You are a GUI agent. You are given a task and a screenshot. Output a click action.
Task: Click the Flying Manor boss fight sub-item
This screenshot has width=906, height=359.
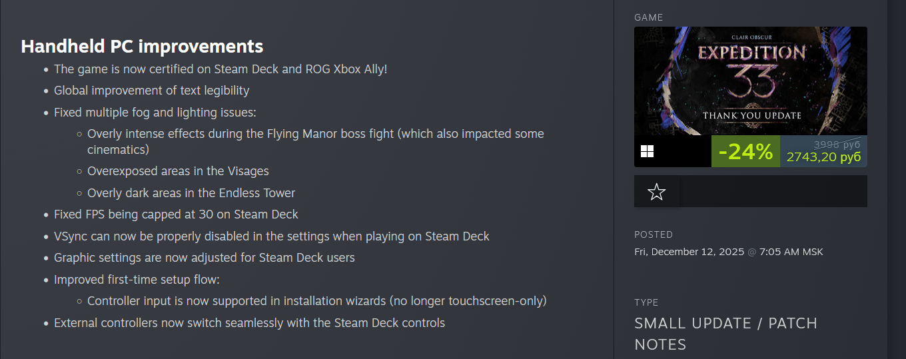[315, 134]
